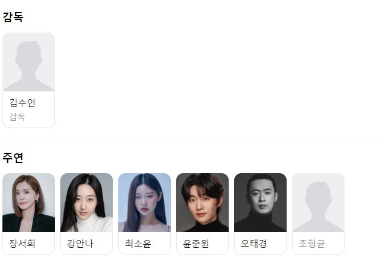Open the 장서희 name link
This screenshot has width=385, height=255.
point(22,244)
